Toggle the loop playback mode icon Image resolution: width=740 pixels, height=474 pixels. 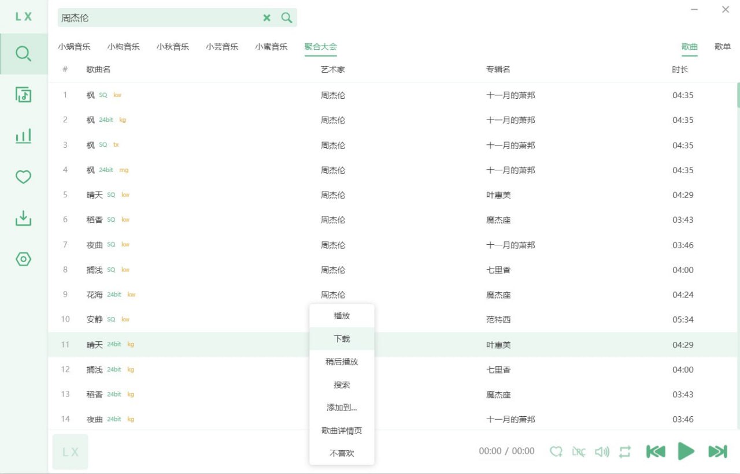click(x=624, y=451)
